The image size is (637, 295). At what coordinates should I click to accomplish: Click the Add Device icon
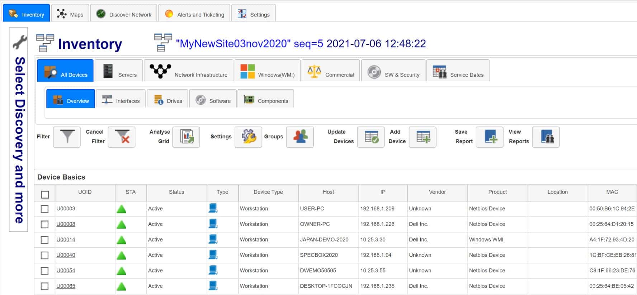point(423,137)
